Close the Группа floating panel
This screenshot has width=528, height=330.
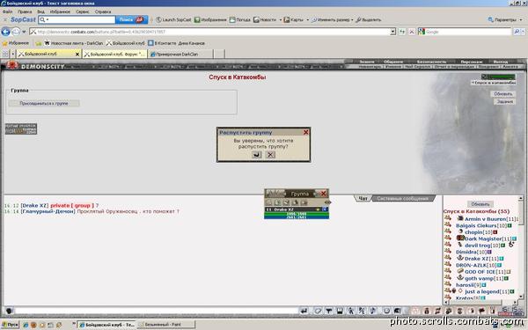click(x=323, y=194)
